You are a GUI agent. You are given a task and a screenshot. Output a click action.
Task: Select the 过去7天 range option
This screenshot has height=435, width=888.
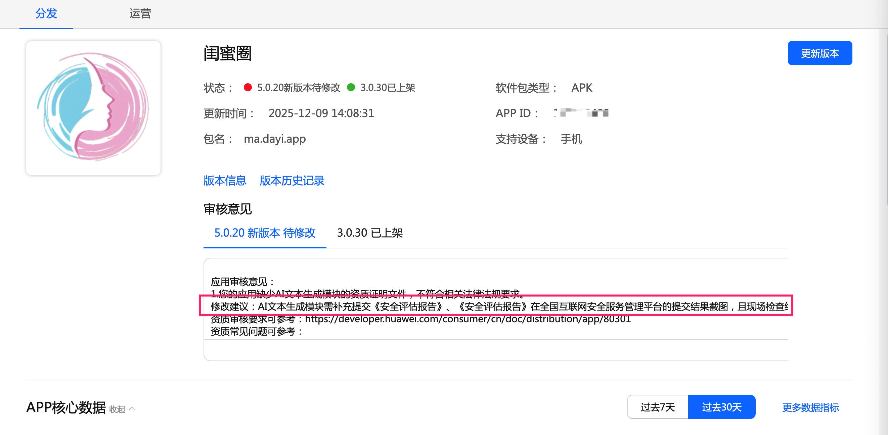click(x=657, y=407)
